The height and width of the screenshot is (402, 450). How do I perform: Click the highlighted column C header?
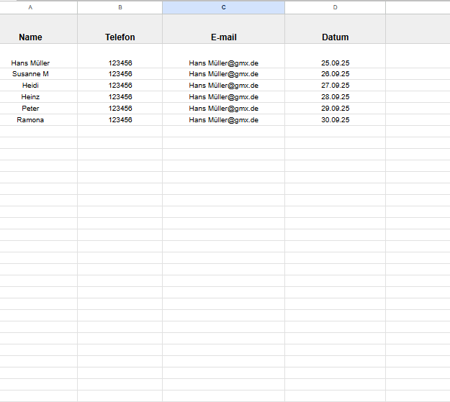click(x=223, y=7)
